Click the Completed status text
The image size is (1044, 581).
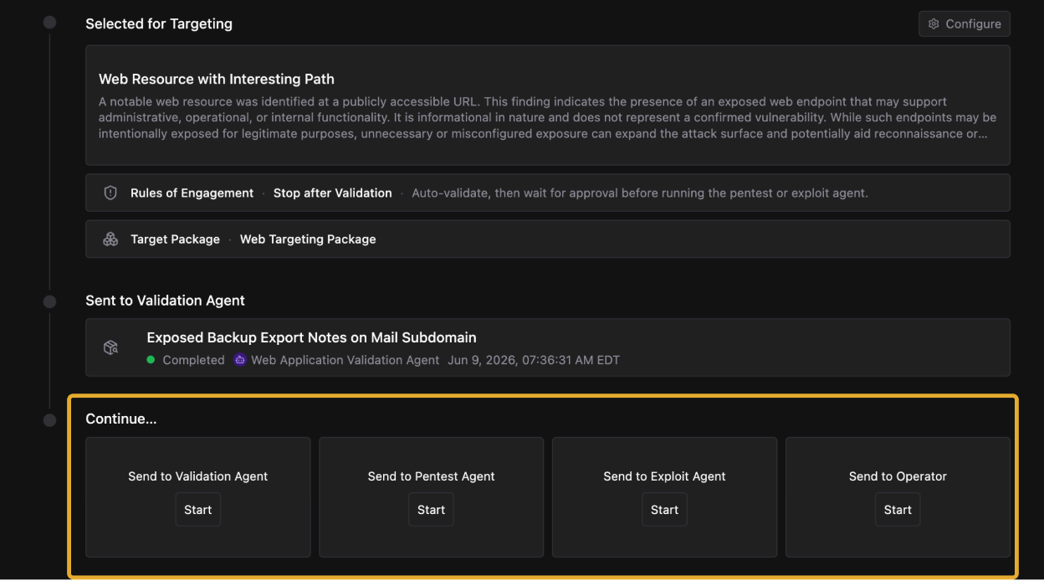193,360
